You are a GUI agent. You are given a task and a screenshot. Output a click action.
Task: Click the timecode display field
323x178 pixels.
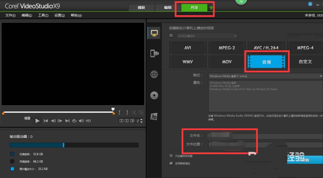pos(129,121)
